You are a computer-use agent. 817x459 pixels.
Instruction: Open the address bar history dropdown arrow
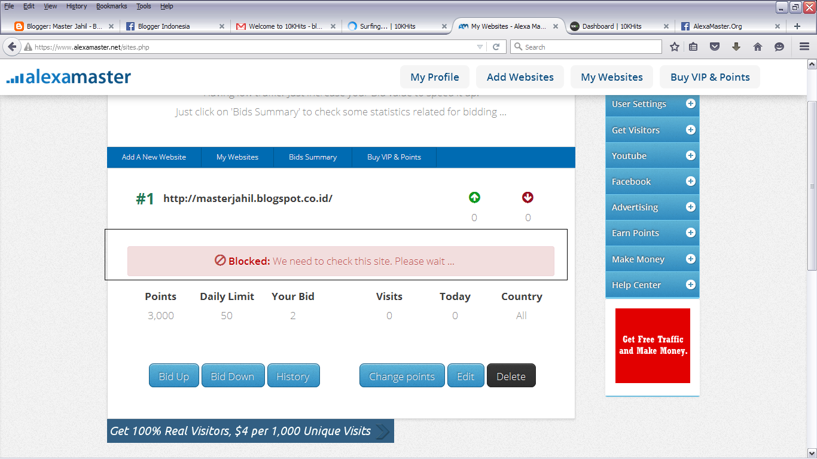coord(480,47)
